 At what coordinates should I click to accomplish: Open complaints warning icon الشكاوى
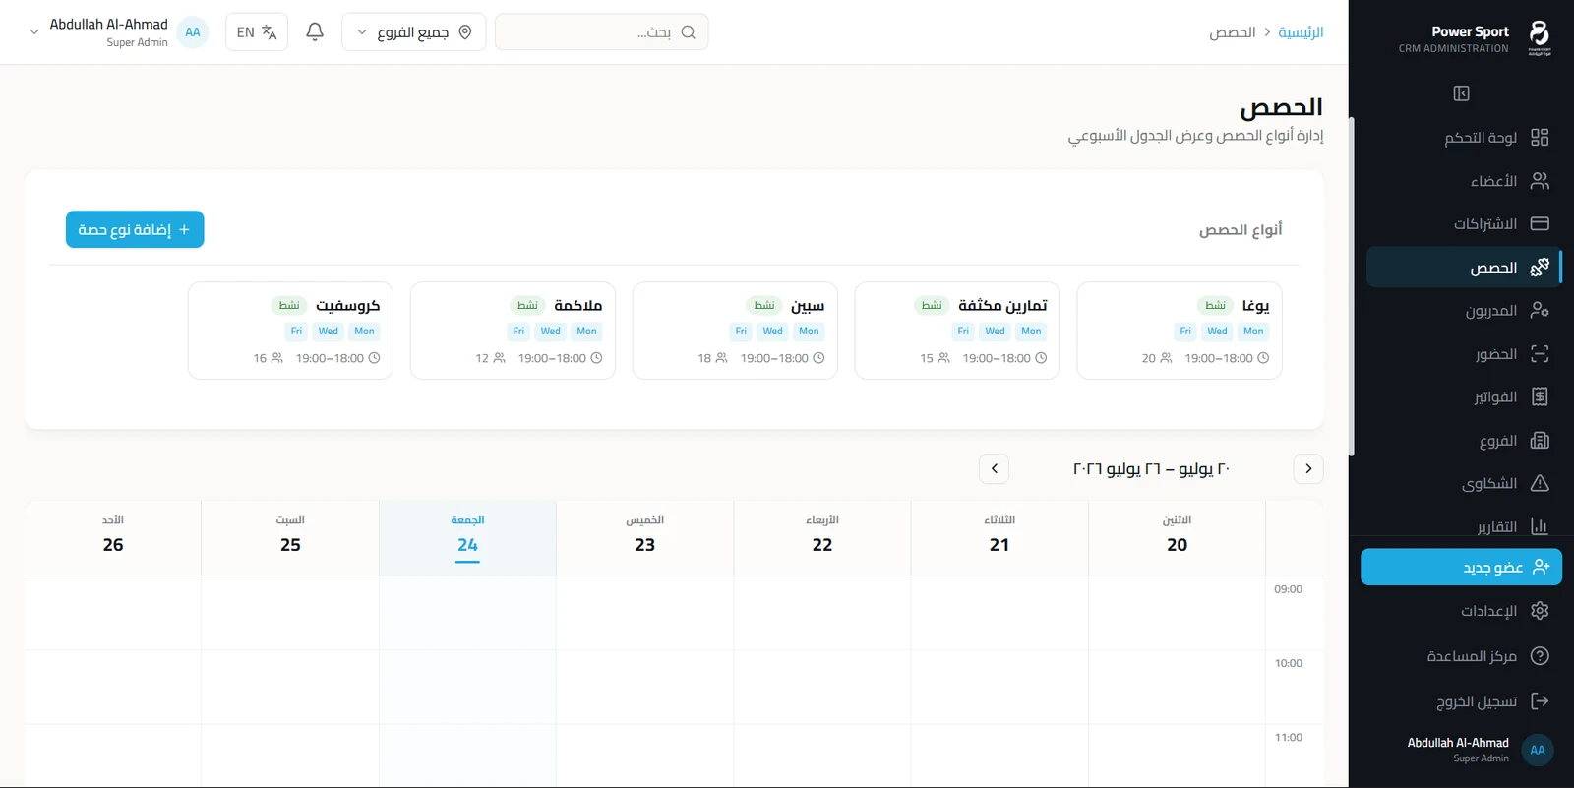coord(1540,483)
